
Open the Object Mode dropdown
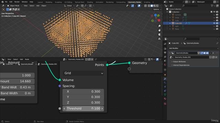coord(14,6)
